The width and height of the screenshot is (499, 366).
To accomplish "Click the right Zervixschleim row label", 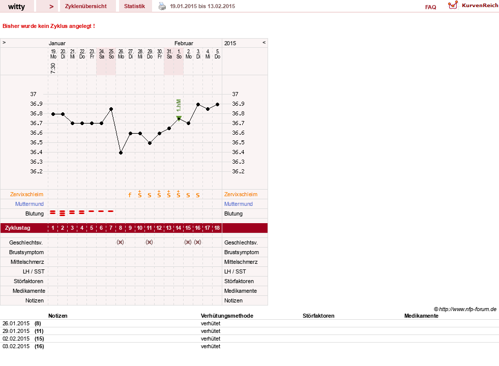I will [x=241, y=194].
